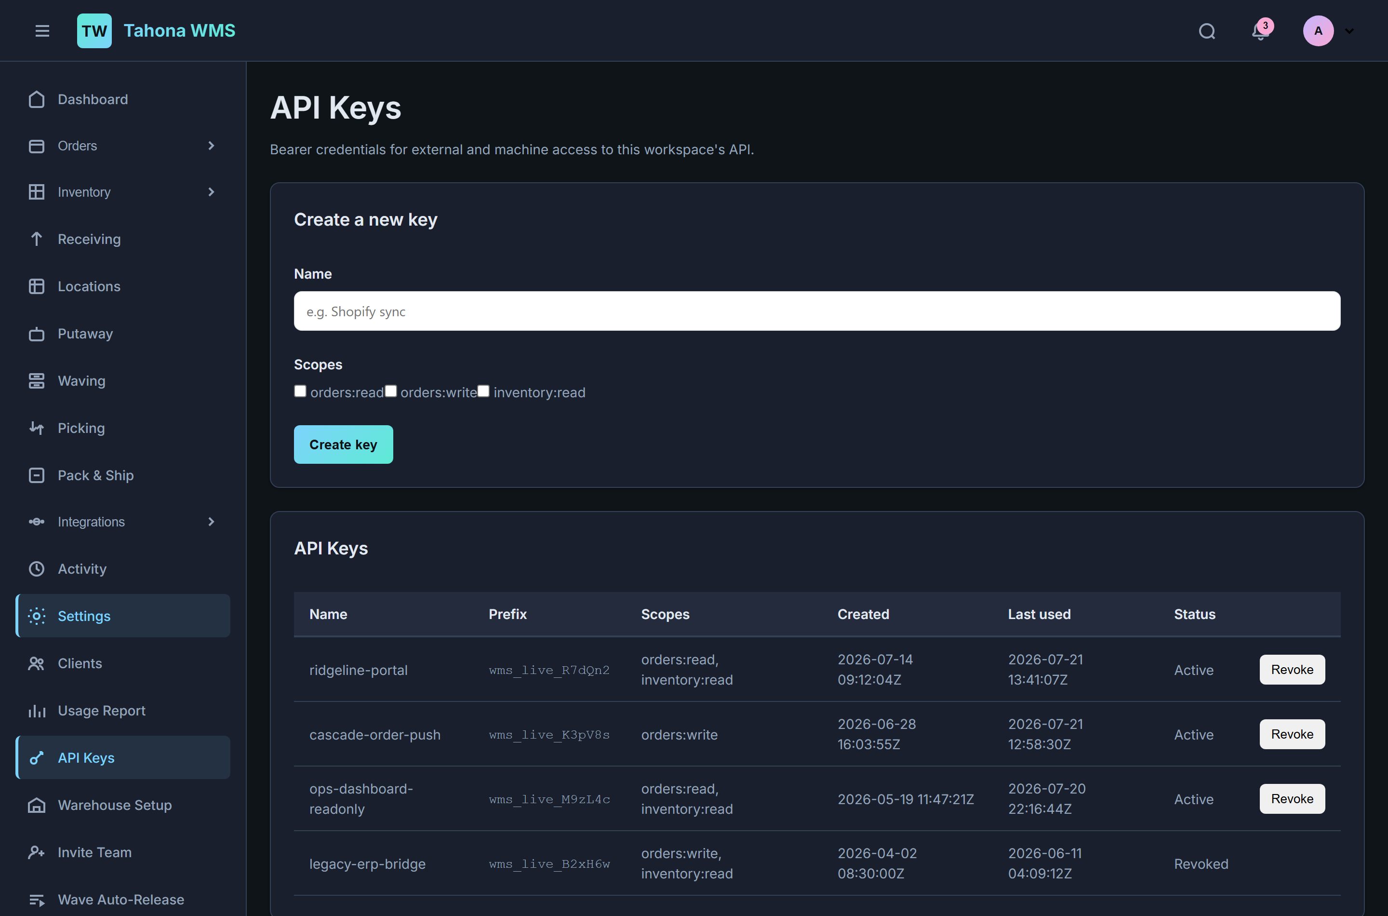The width and height of the screenshot is (1388, 916).
Task: Click the Usage Report bar-chart icon
Action: [36, 711]
